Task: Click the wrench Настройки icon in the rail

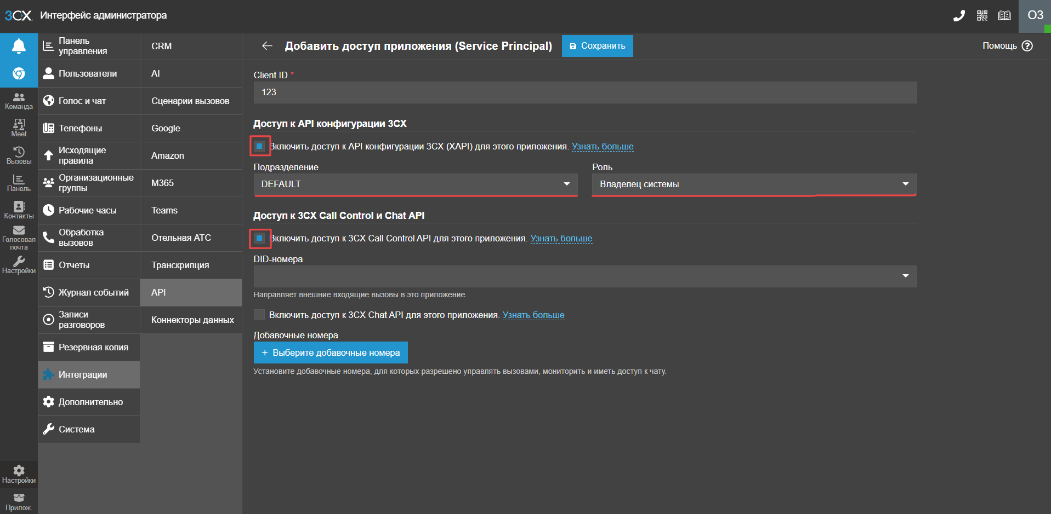Action: (19, 265)
